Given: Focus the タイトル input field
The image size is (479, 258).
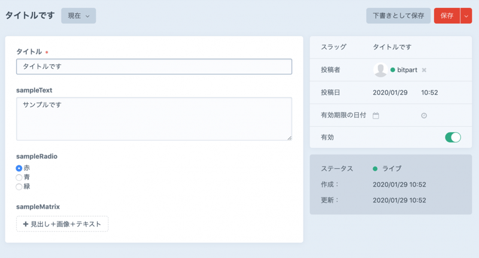Looking at the screenshot, I should tap(154, 66).
